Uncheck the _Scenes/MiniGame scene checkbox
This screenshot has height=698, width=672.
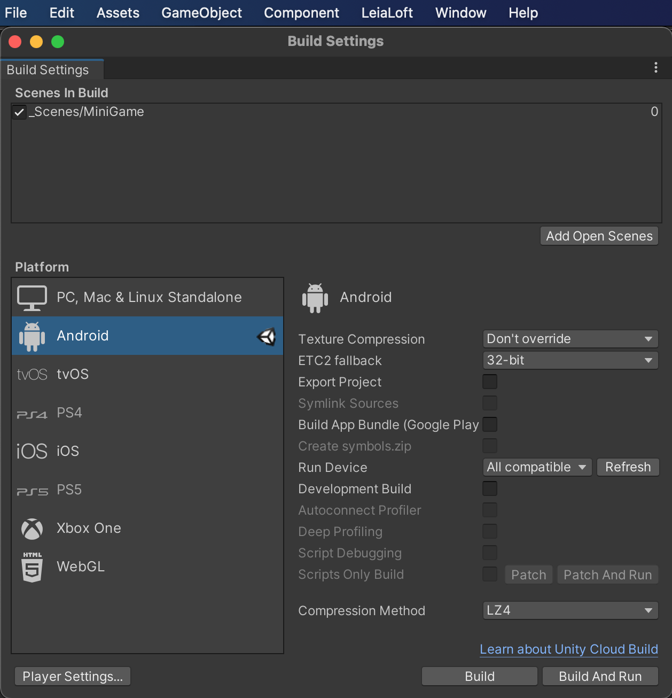(20, 112)
